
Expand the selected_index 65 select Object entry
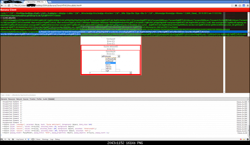click(x=3, y=127)
